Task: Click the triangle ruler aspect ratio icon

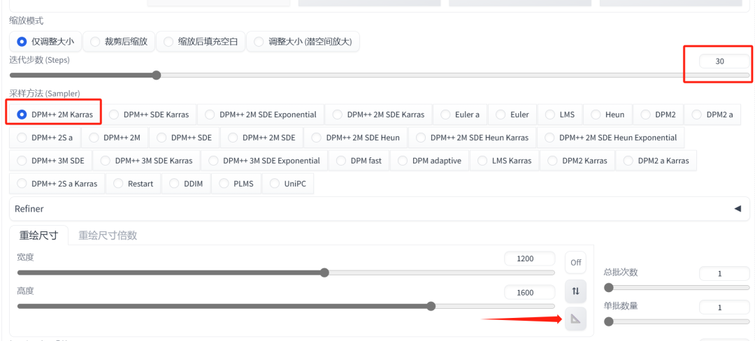Action: (575, 319)
